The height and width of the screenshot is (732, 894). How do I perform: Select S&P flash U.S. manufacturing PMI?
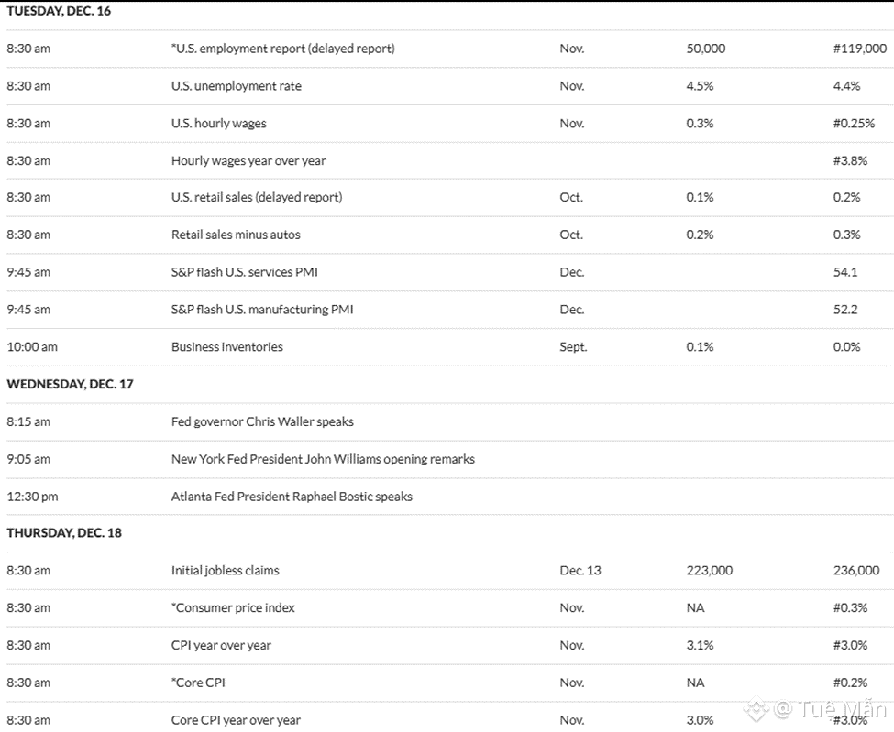coord(261,310)
